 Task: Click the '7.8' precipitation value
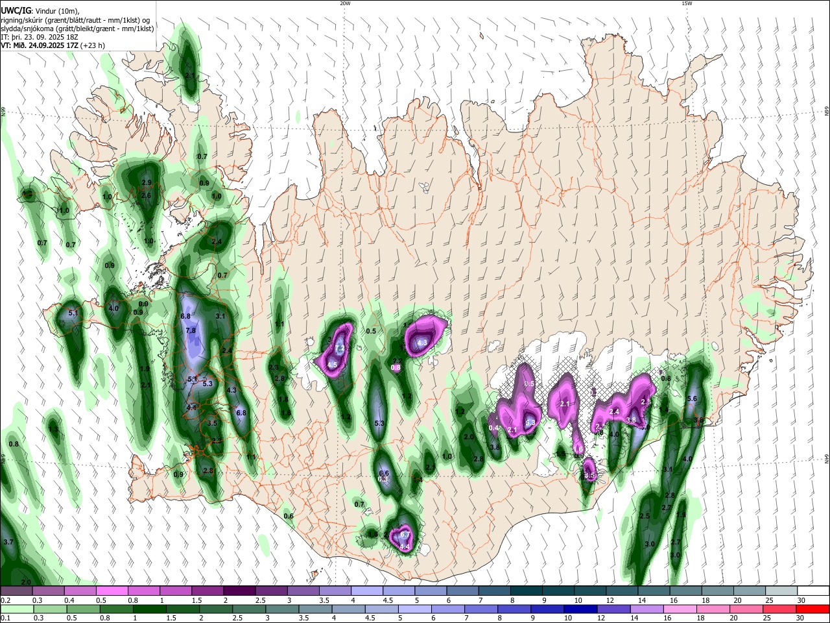[x=191, y=330]
